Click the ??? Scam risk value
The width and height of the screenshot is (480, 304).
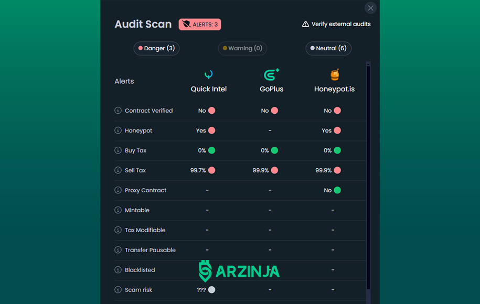[x=201, y=290]
